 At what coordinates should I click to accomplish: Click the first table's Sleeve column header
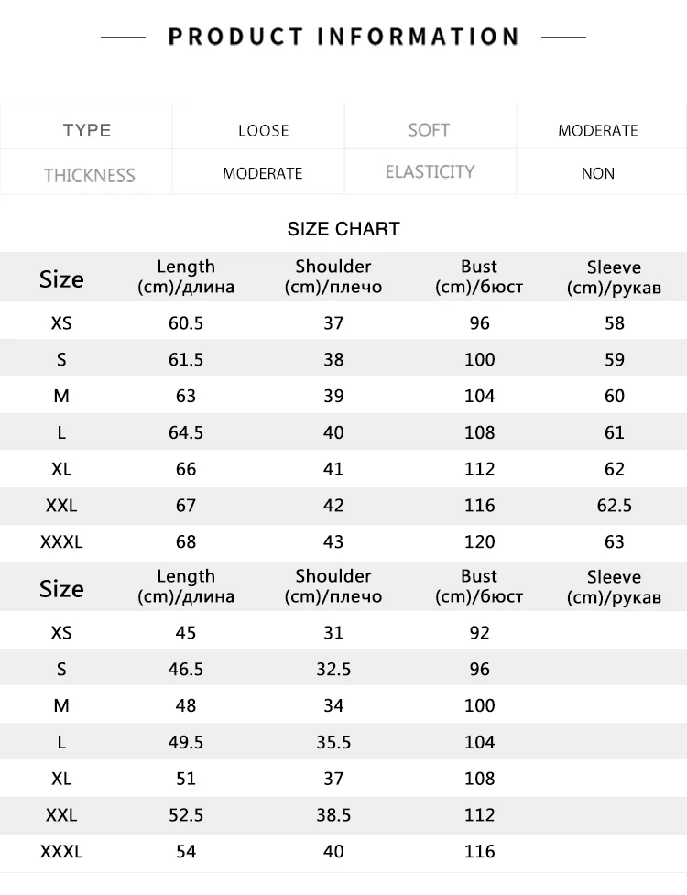(614, 278)
